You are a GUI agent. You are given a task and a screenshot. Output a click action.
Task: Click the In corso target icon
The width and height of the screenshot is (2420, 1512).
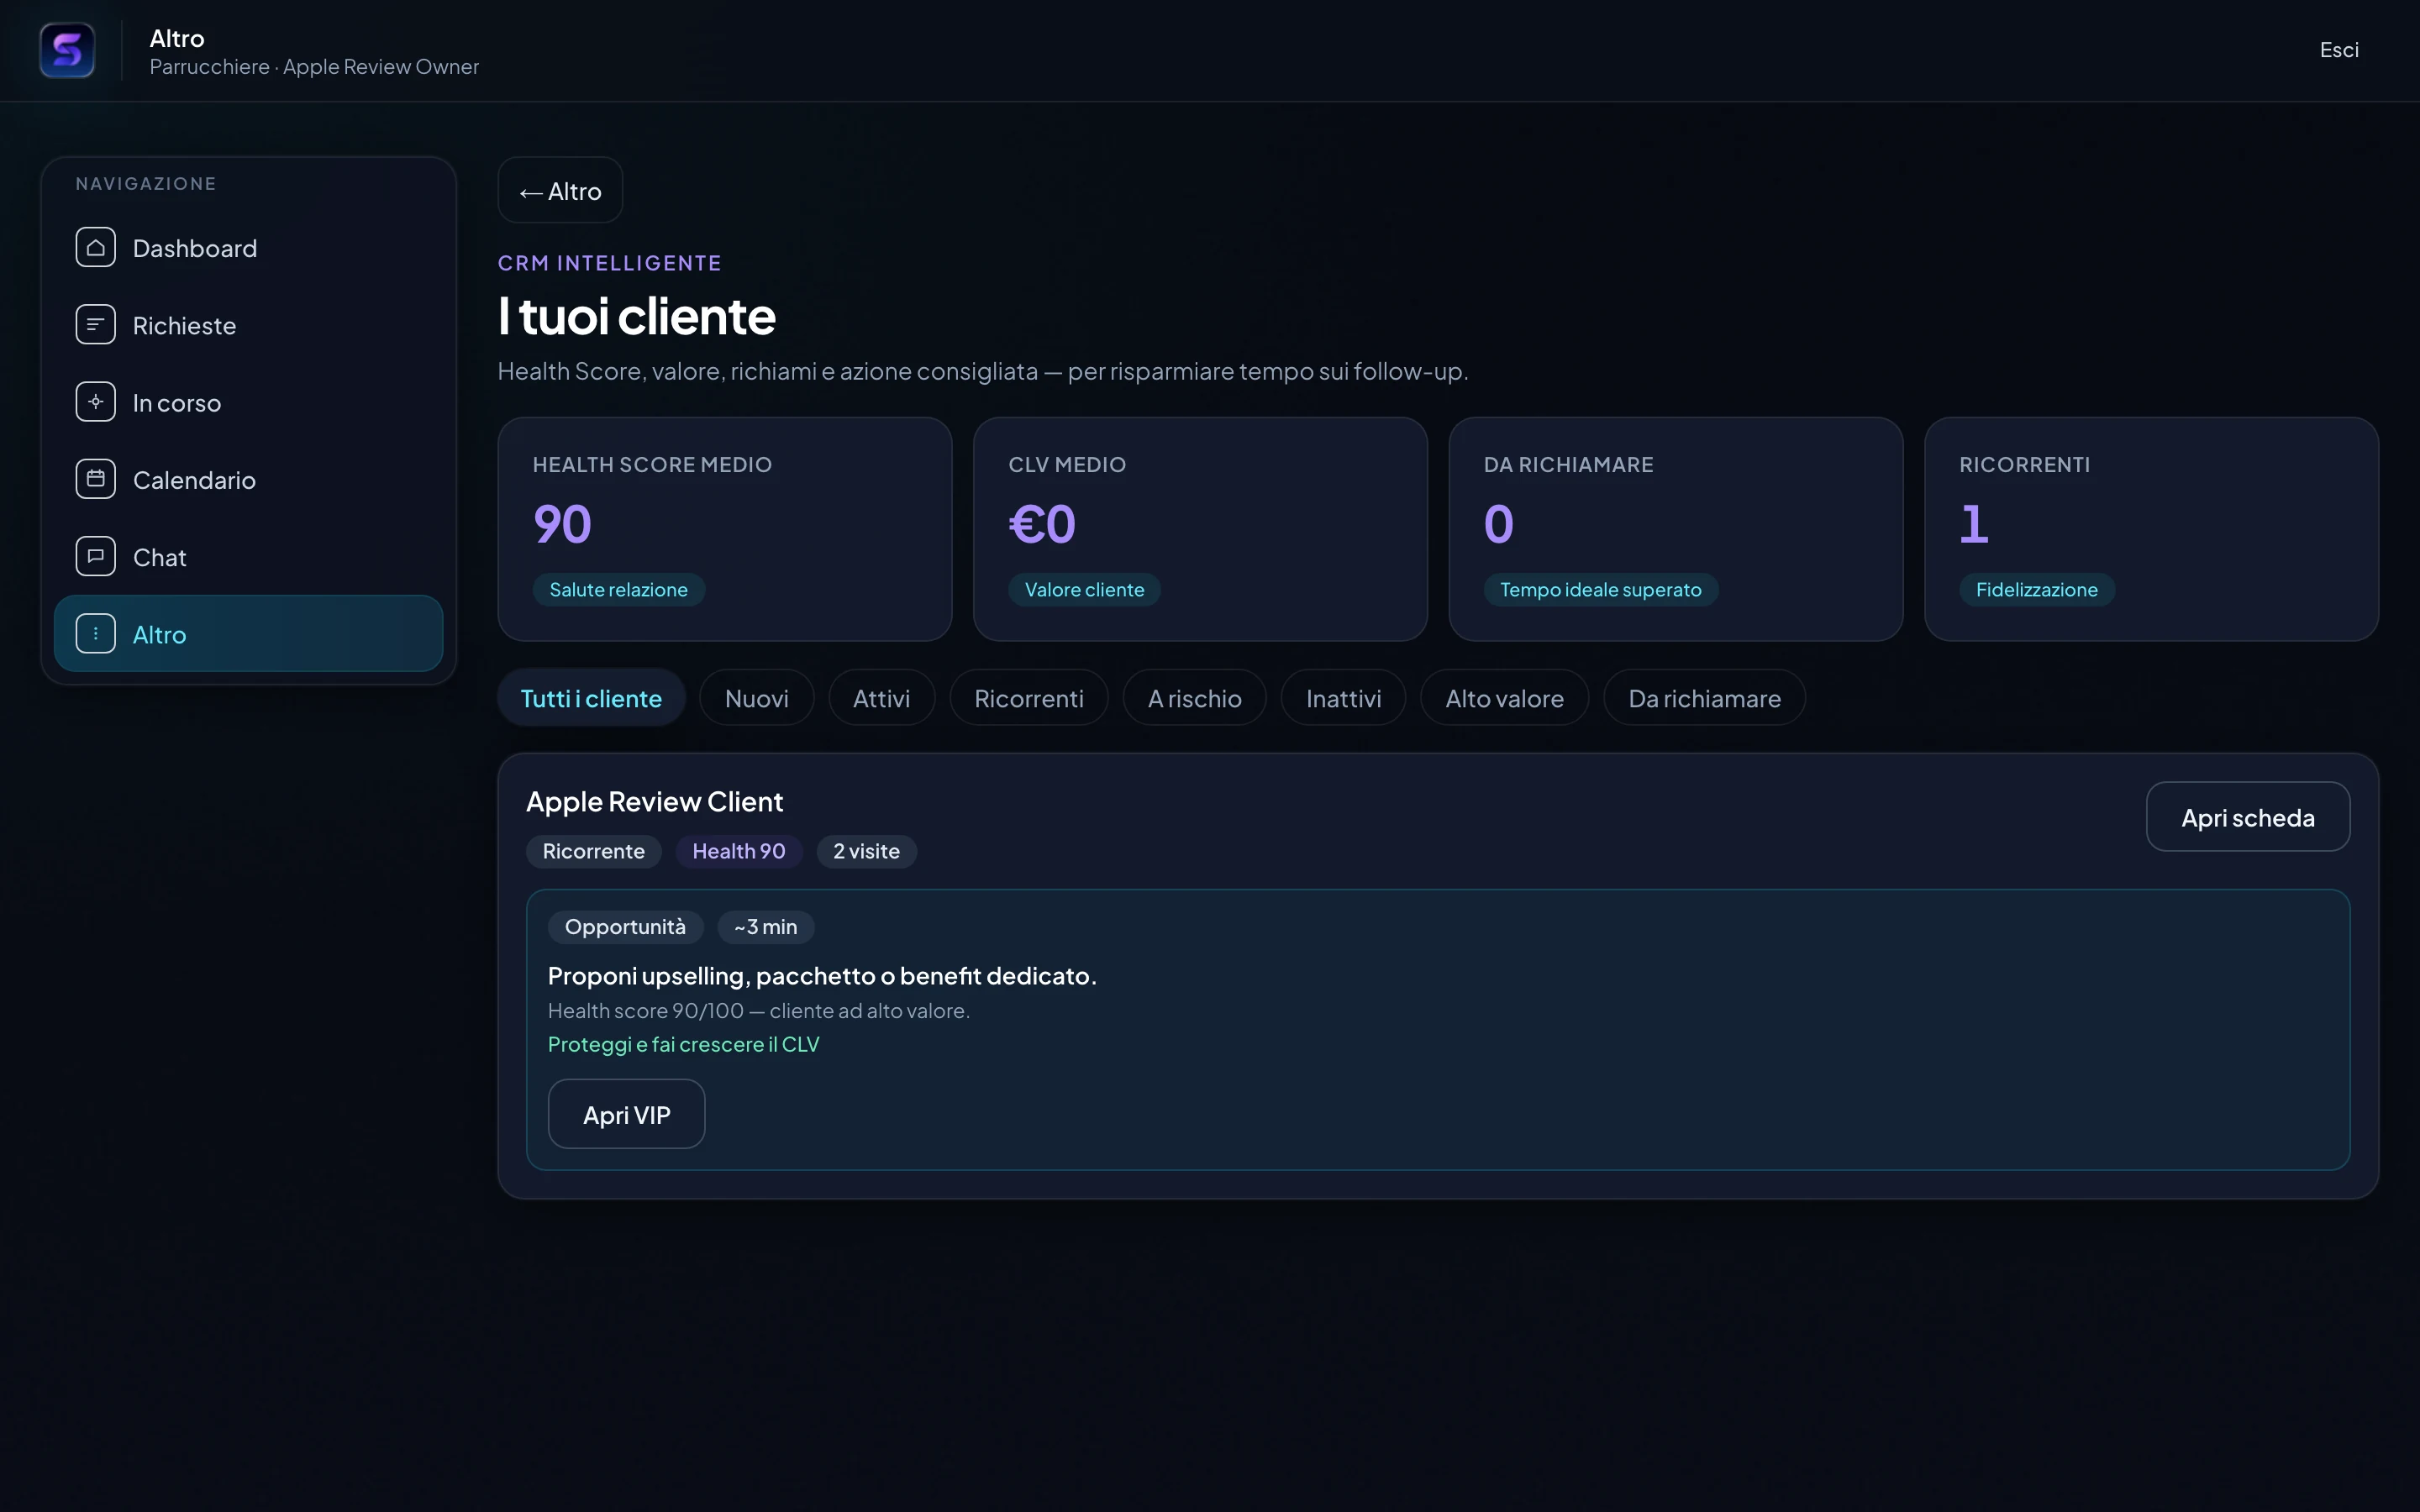pos(95,402)
